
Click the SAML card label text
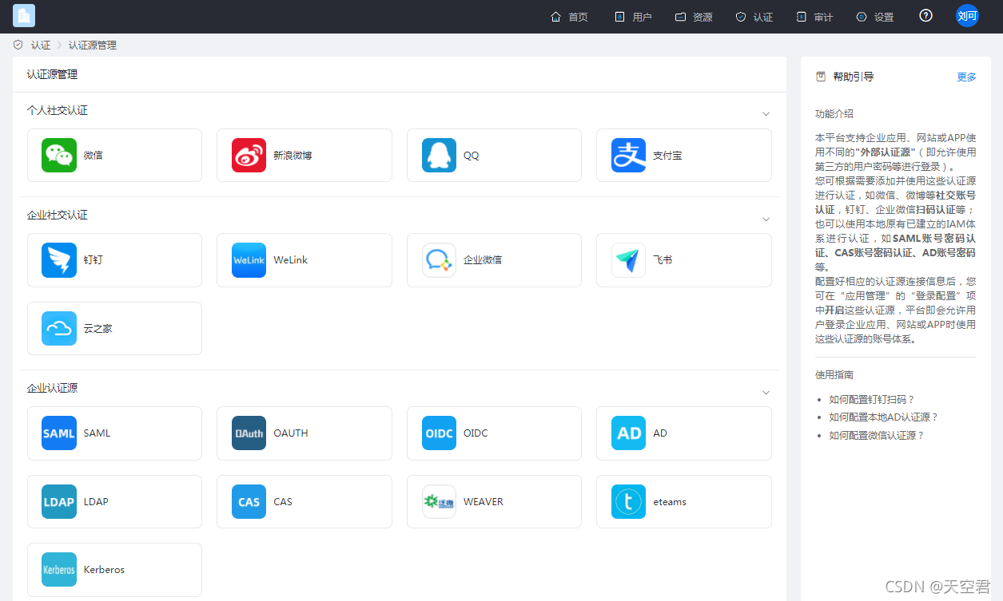pos(98,433)
